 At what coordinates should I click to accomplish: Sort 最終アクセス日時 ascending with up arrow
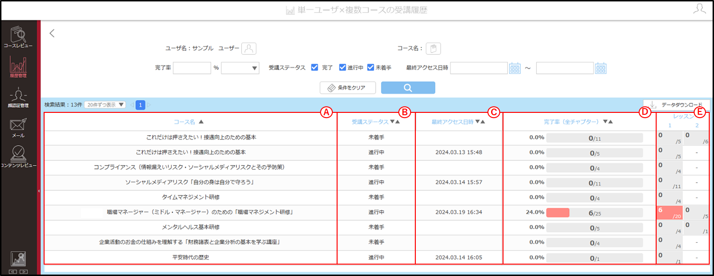(x=483, y=122)
